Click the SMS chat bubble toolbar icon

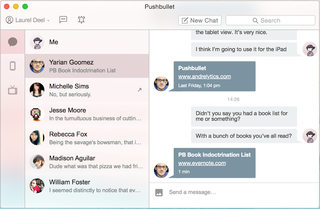click(x=63, y=20)
